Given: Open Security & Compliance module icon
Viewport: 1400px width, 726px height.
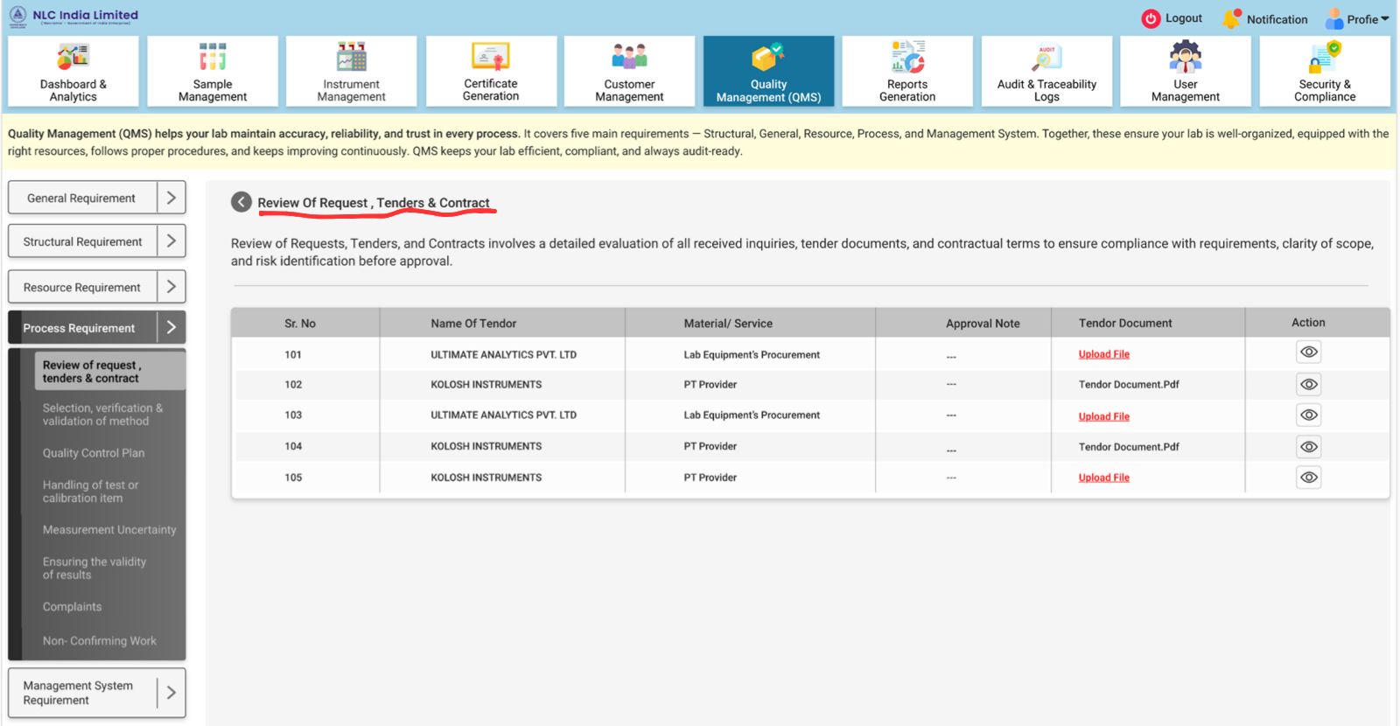Looking at the screenshot, I should coord(1325,58).
